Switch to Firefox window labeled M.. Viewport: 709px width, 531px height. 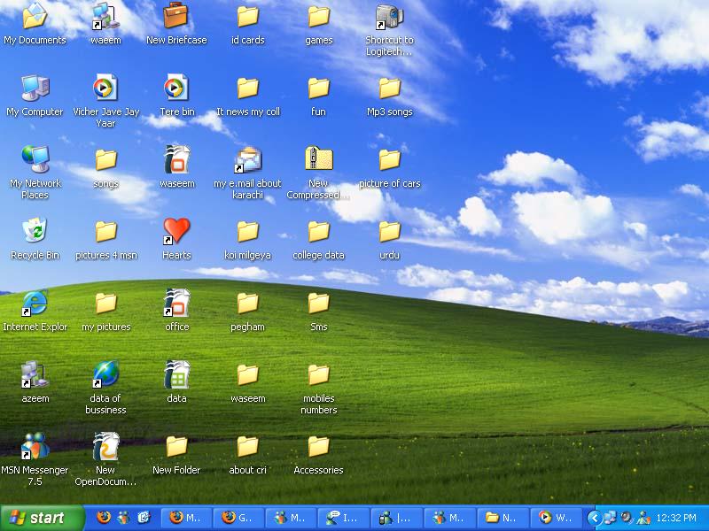186,518
